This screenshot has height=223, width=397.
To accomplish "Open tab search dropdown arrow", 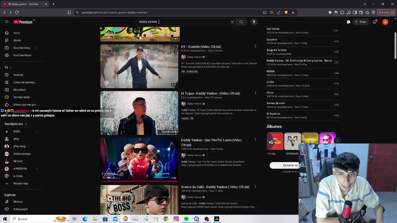I will point(365,4).
